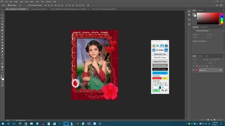
Task: Select the Move tool in the toolbox
Action: click(x=2, y=12)
